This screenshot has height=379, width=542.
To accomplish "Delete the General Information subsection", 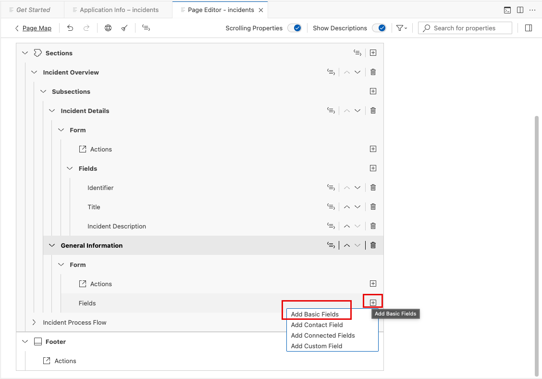I will (373, 245).
